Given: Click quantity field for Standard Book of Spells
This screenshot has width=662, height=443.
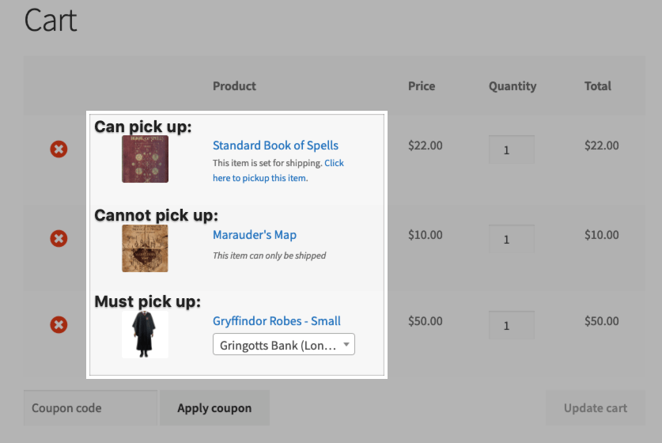Looking at the screenshot, I should coord(511,150).
